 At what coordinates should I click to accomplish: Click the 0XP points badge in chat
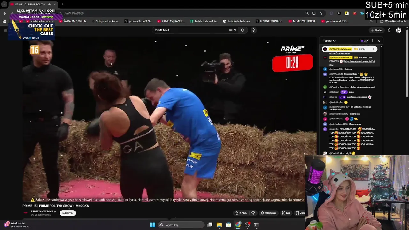pyautogui.click(x=364, y=41)
